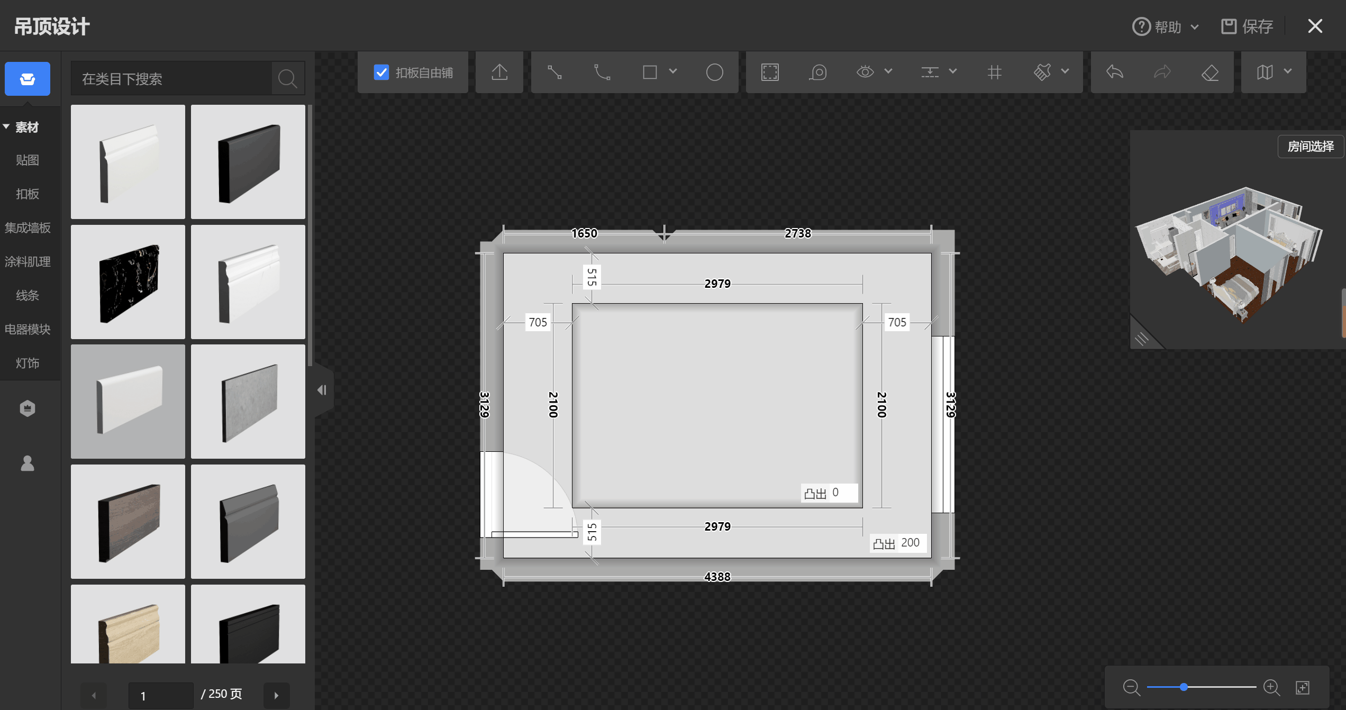Image resolution: width=1346 pixels, height=710 pixels.
Task: Toggle the eye visibility icon
Action: click(865, 72)
